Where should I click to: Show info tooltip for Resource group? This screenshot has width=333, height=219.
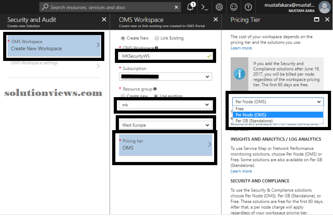point(155,89)
